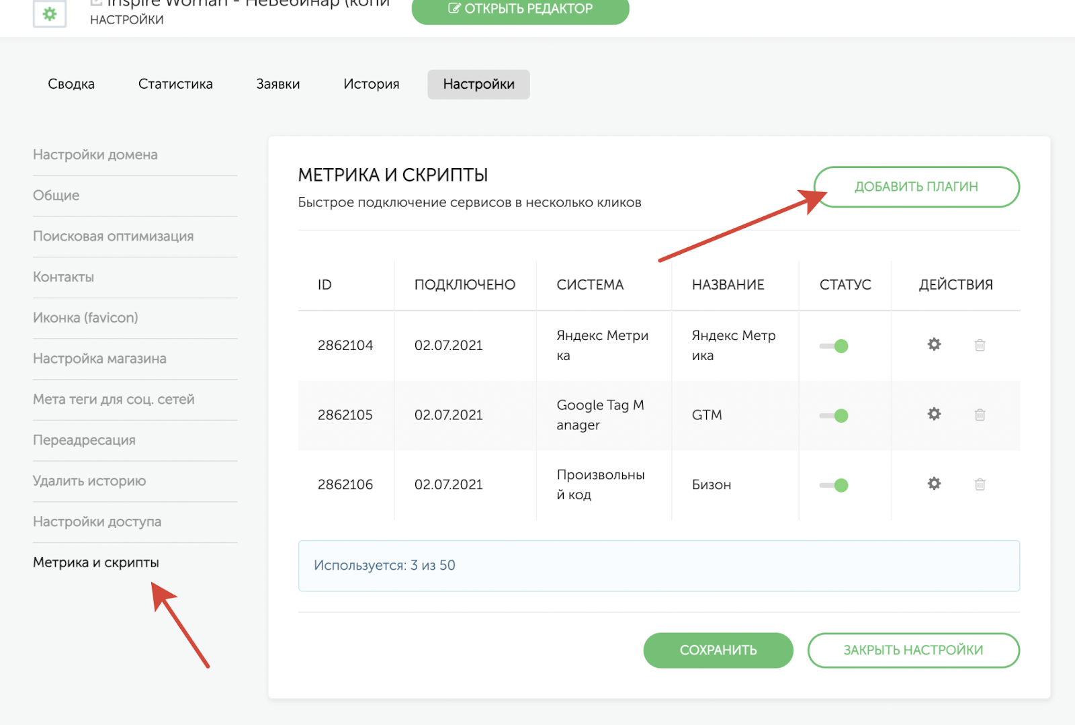Click trash icon for Бизон plugin
The image size is (1075, 725).
[980, 484]
